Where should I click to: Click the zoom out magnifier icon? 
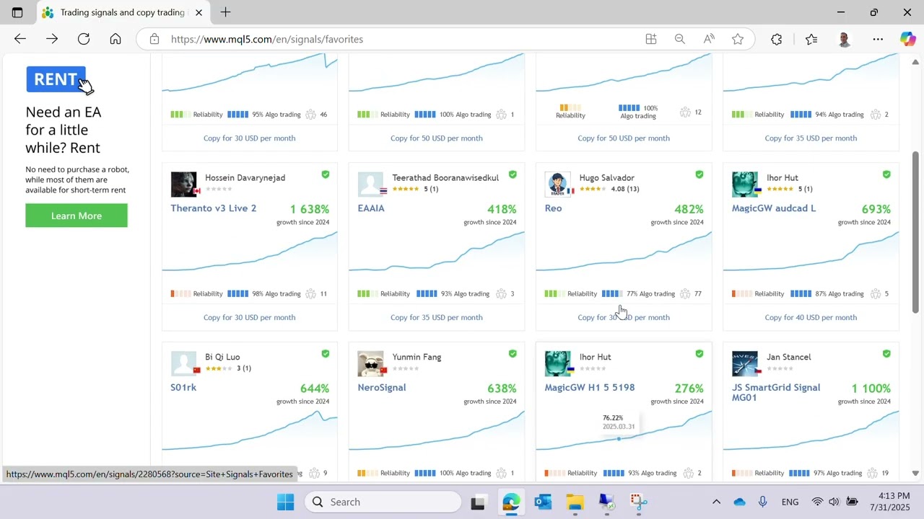click(x=680, y=39)
